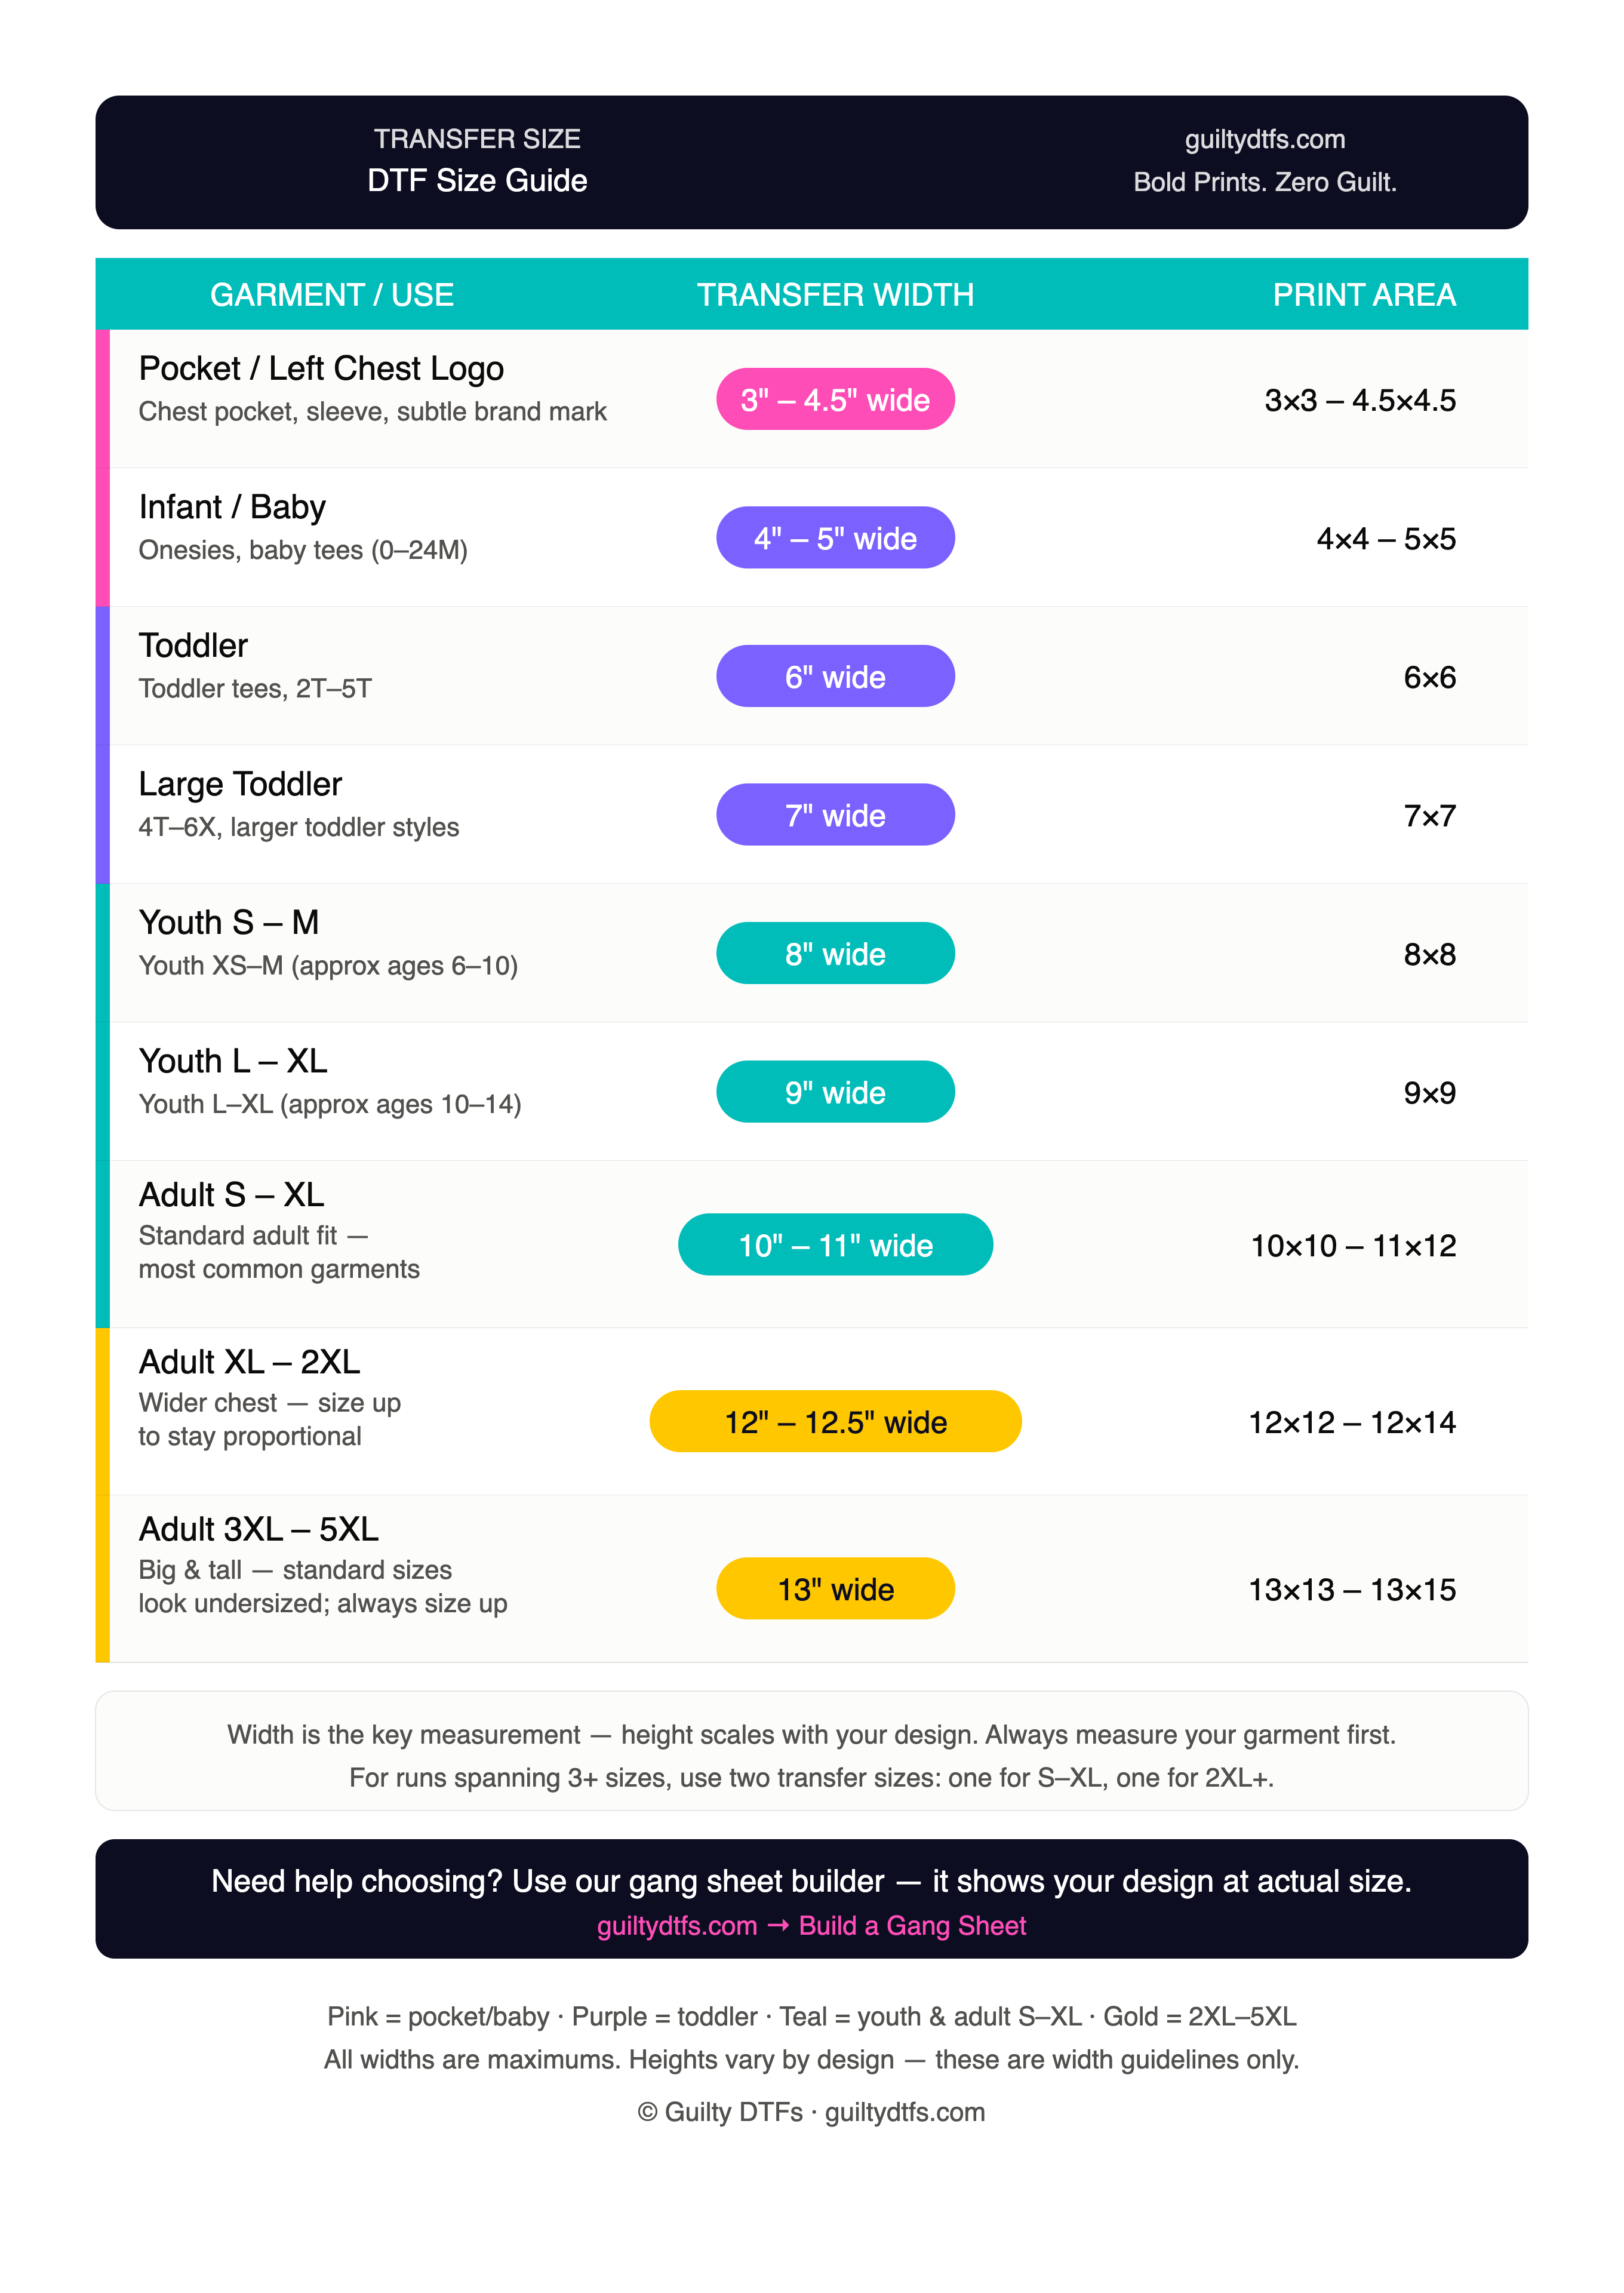Image resolution: width=1624 pixels, height=2293 pixels.
Task: Click the guiltydtfs.com text in the header
Action: 1265,139
